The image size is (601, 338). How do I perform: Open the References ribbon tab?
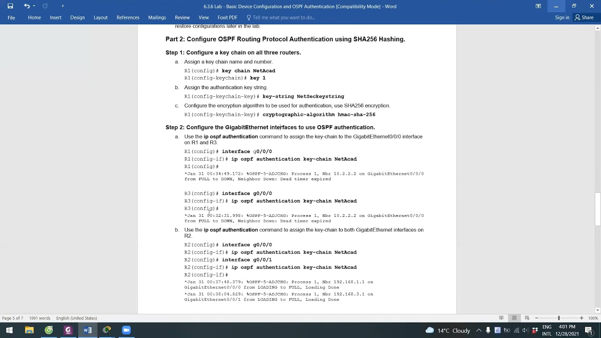click(x=128, y=17)
